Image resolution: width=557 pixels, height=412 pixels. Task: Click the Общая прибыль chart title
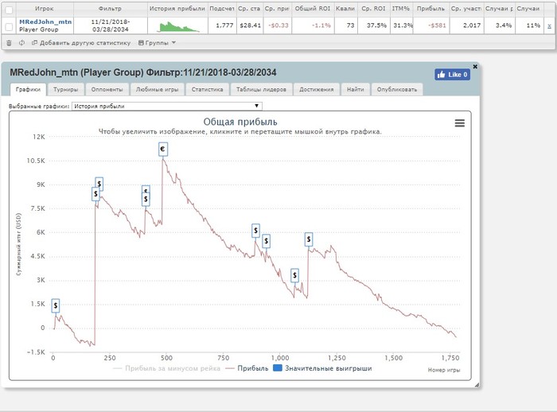point(240,122)
